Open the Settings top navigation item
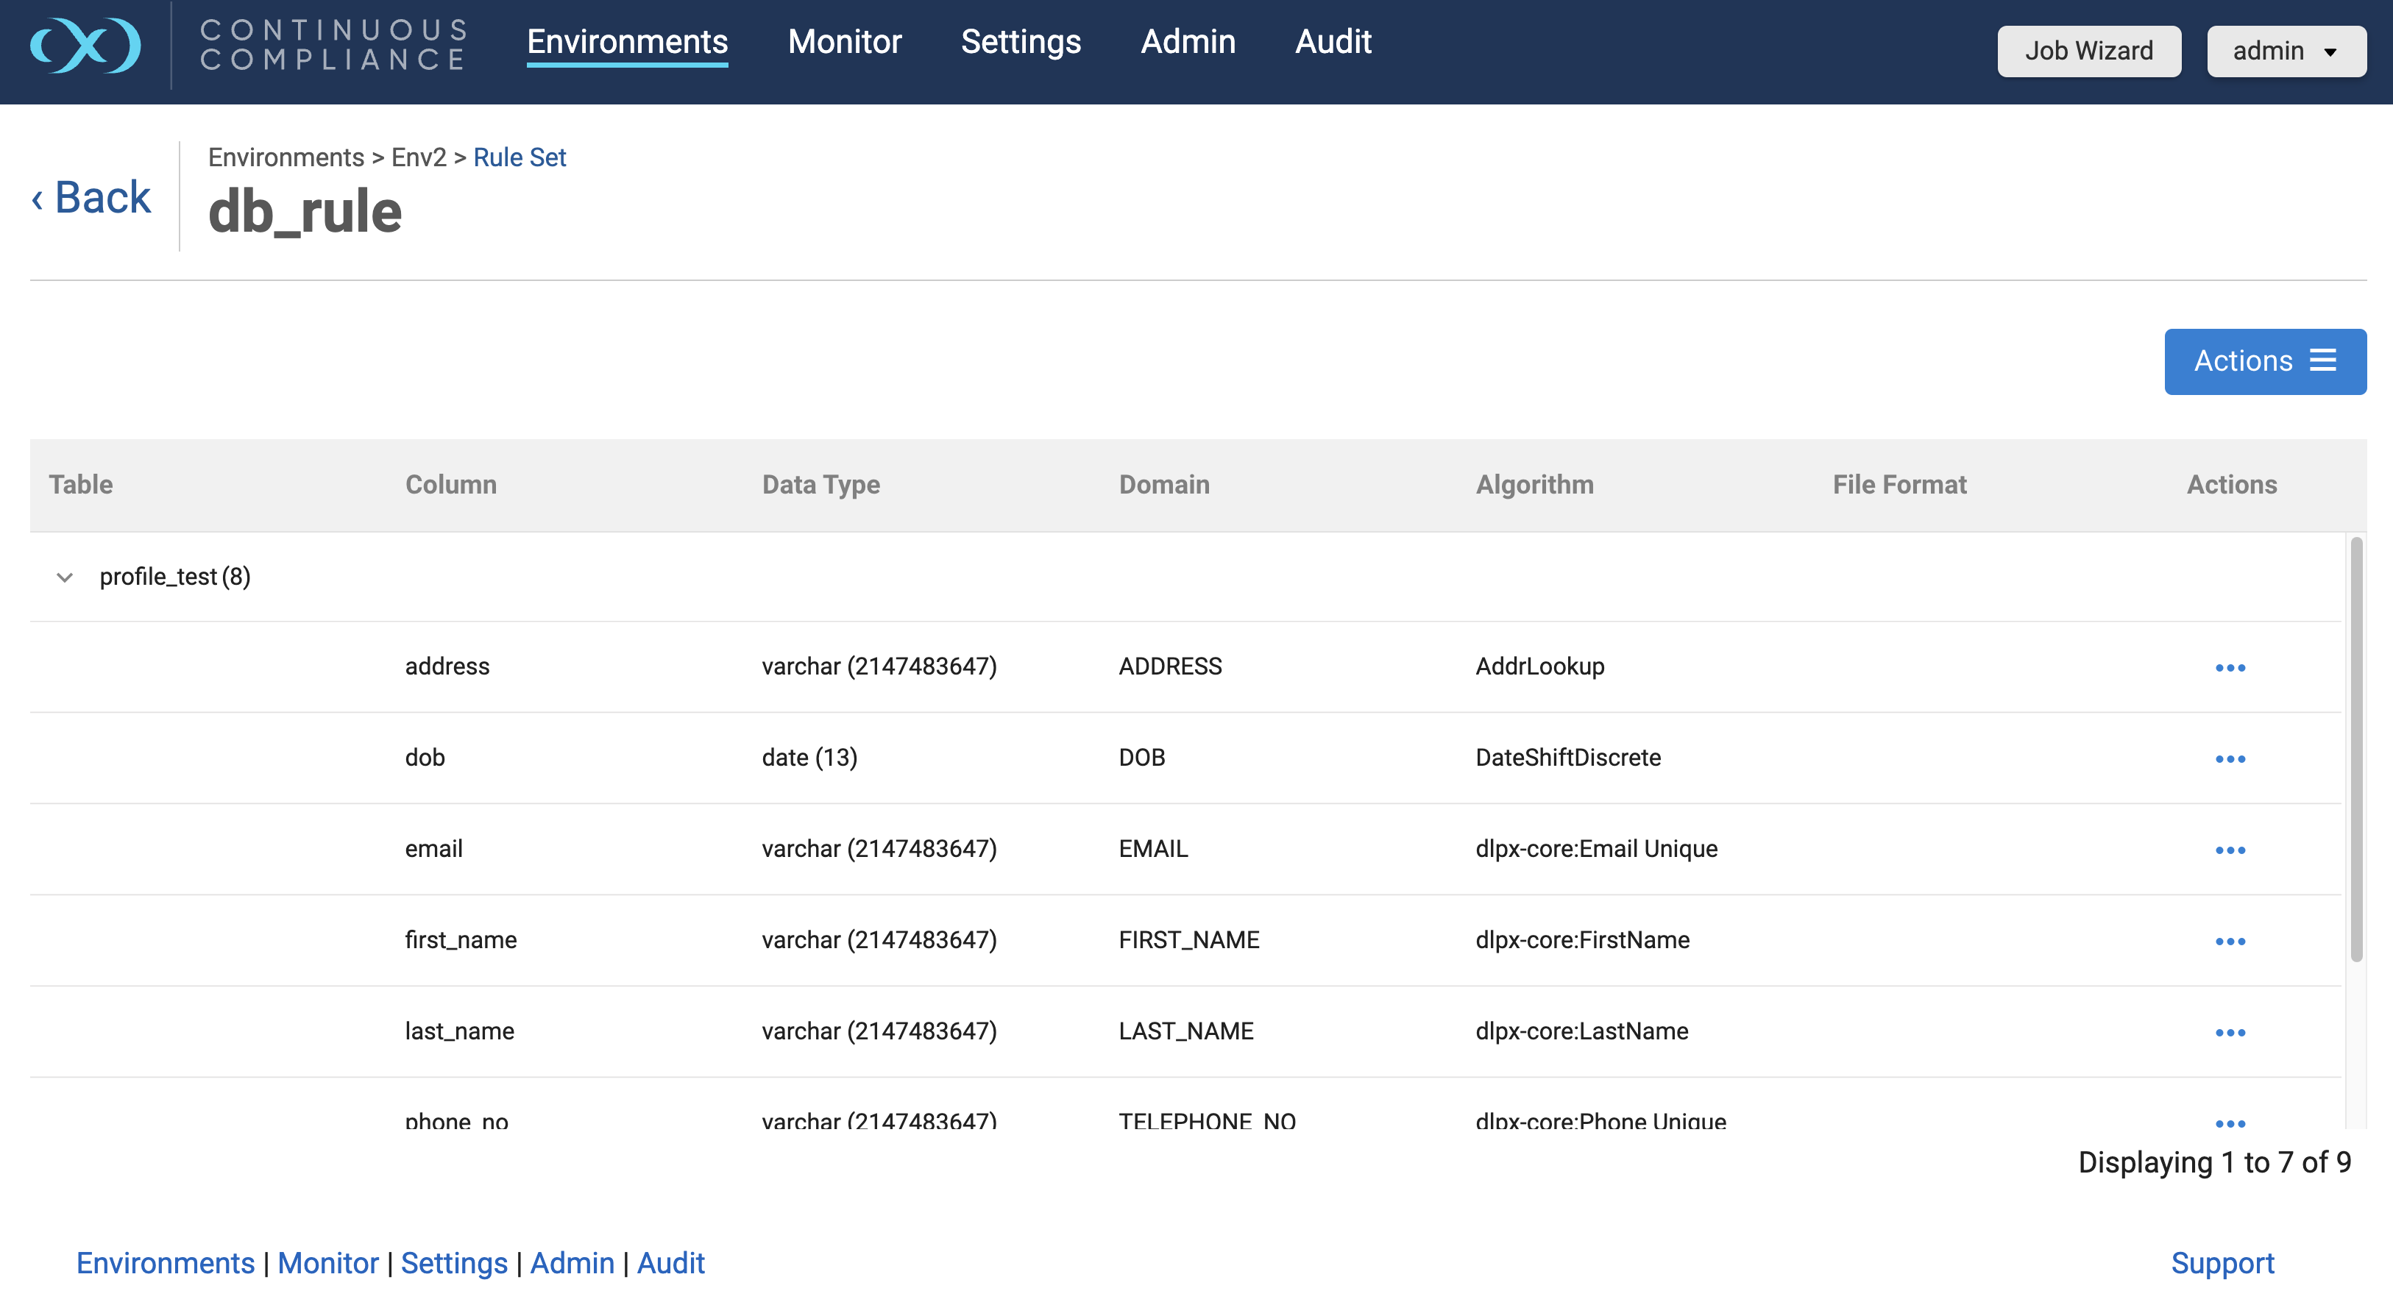This screenshot has width=2393, height=1302. pos(1020,42)
